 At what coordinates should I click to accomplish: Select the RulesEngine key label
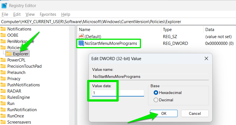pyautogui.click(x=19, y=97)
